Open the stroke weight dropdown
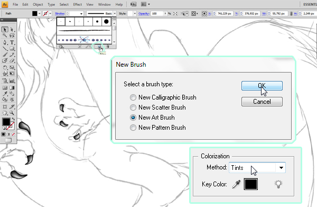 coord(81,14)
